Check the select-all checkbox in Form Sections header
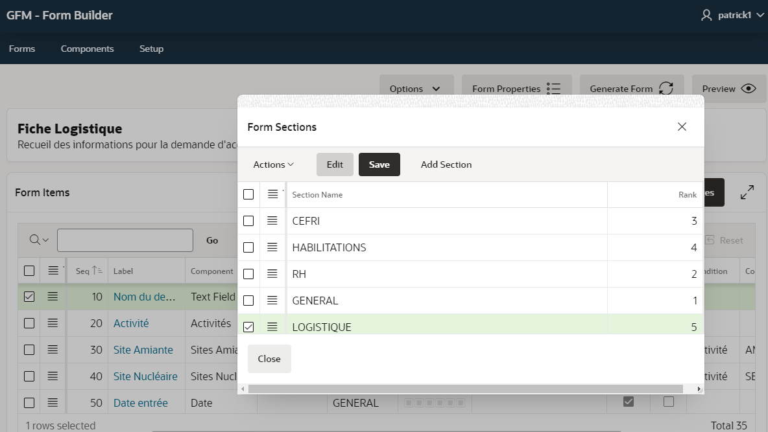Viewport: 768px width, 432px height. click(x=248, y=194)
